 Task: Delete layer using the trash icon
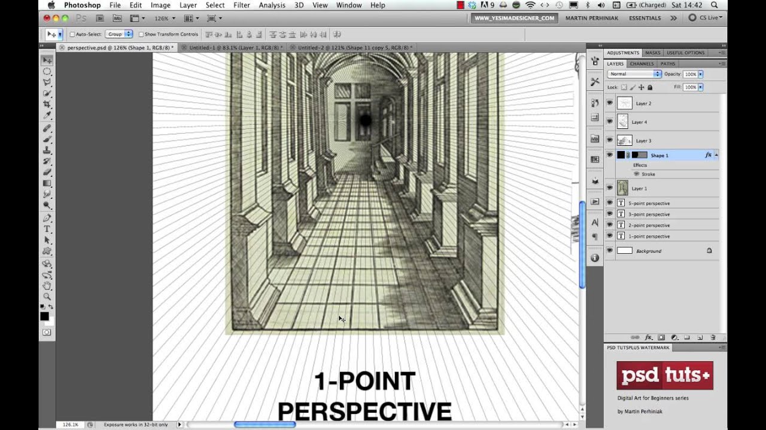pos(713,337)
